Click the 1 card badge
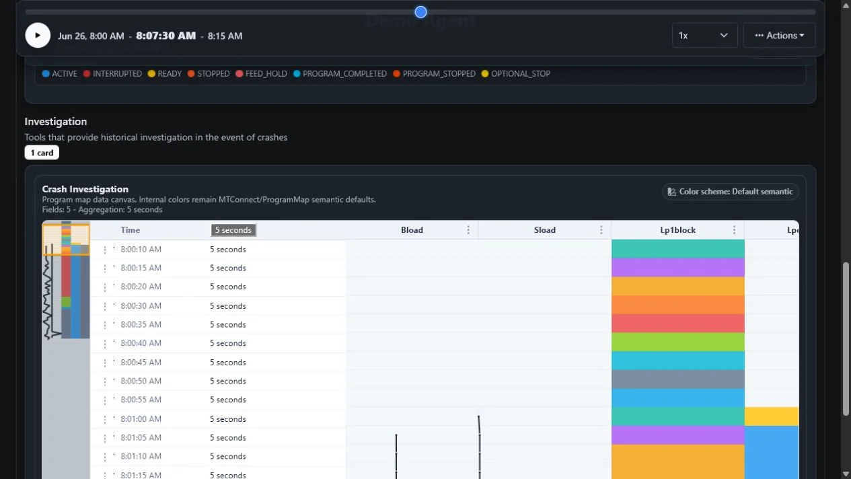The image size is (851, 479). (42, 153)
